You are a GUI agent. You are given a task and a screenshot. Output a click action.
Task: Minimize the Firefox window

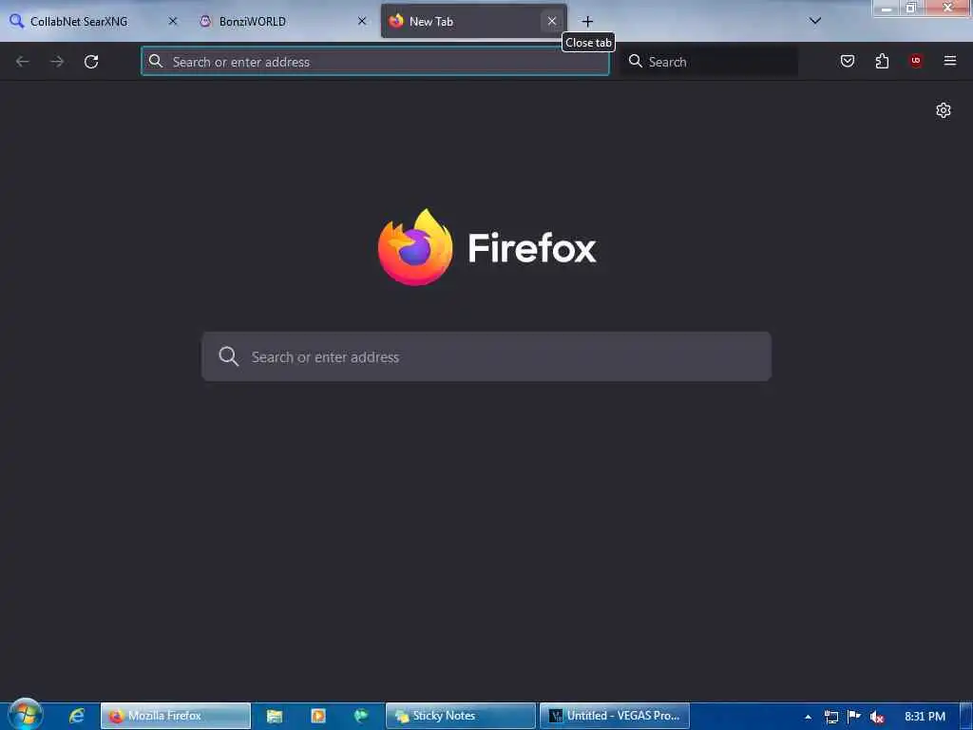click(x=887, y=8)
